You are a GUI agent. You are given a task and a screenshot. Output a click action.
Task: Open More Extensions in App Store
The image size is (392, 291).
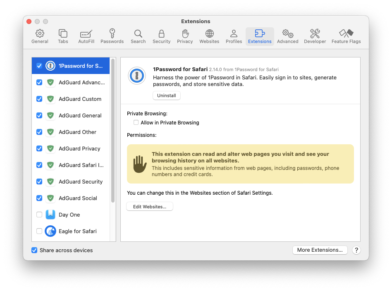(320, 250)
